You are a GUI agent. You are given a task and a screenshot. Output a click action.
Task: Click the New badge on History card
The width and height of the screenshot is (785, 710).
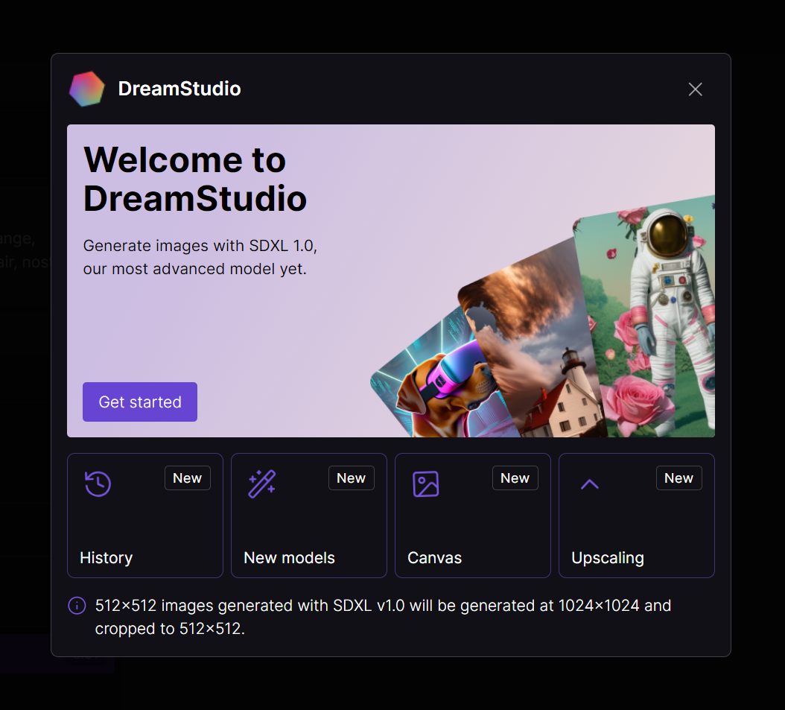coord(187,478)
